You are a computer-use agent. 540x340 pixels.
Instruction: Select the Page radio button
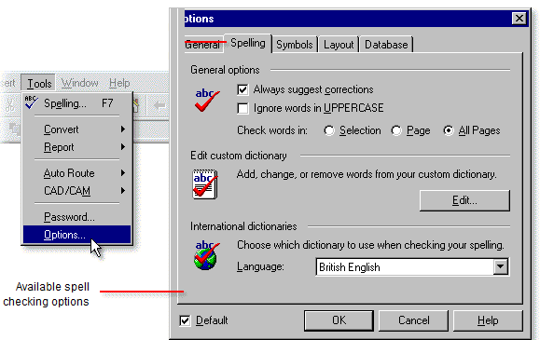click(x=396, y=130)
